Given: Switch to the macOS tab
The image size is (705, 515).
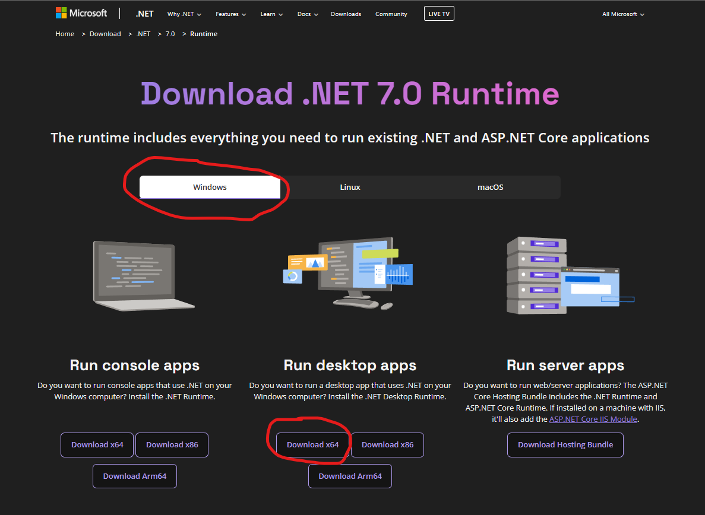Looking at the screenshot, I should [x=490, y=187].
